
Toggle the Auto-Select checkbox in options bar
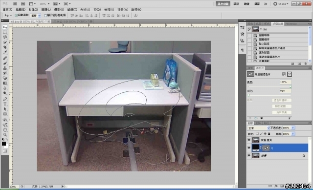16,15
